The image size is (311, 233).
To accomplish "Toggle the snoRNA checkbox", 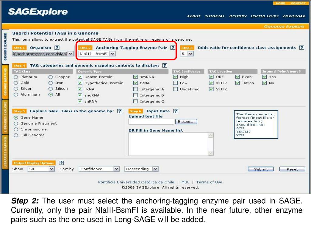I will pos(80,95).
